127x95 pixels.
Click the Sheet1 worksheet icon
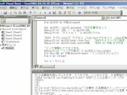pyautogui.click(x=3, y=32)
